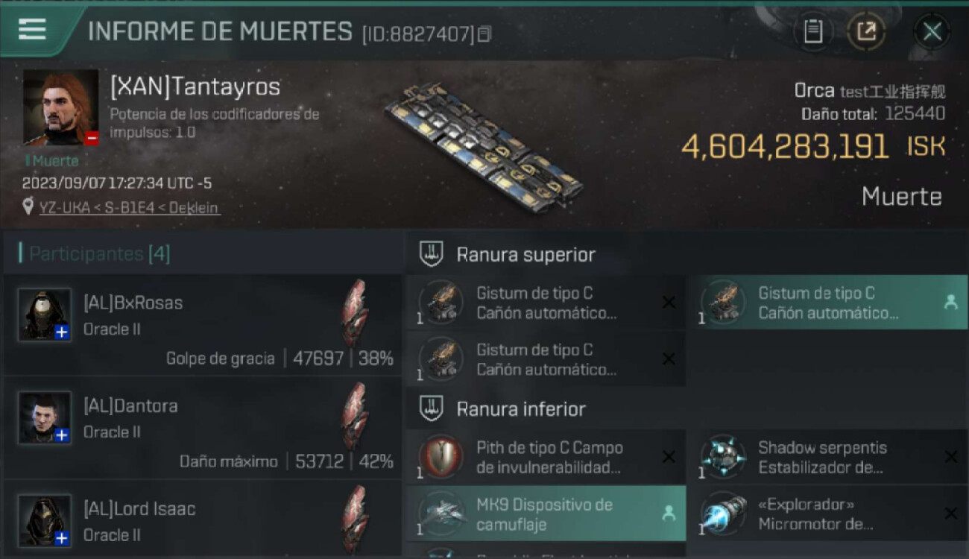Select highlighted Gistum de tipo C cannon

(x=827, y=303)
